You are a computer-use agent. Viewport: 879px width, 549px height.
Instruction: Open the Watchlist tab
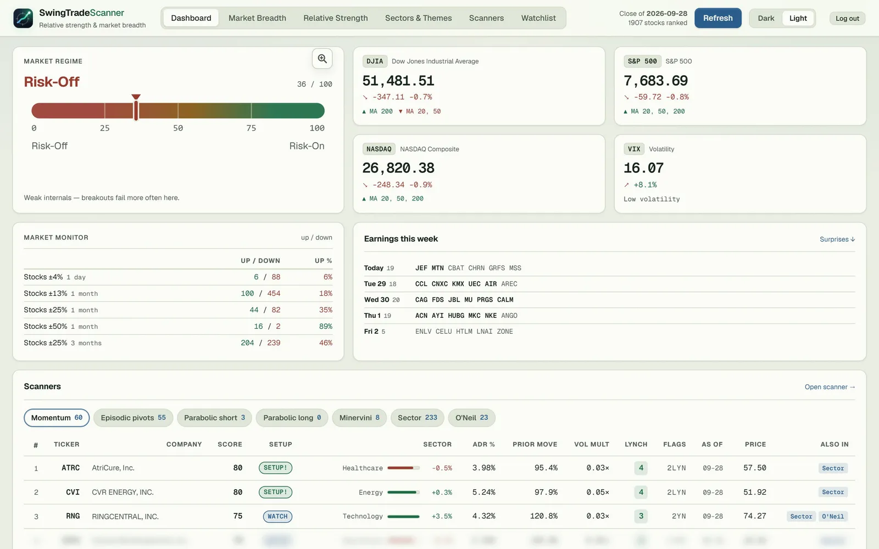point(538,18)
